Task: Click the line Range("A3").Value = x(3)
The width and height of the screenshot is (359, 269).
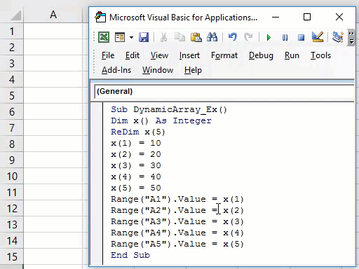Action: [x=177, y=221]
